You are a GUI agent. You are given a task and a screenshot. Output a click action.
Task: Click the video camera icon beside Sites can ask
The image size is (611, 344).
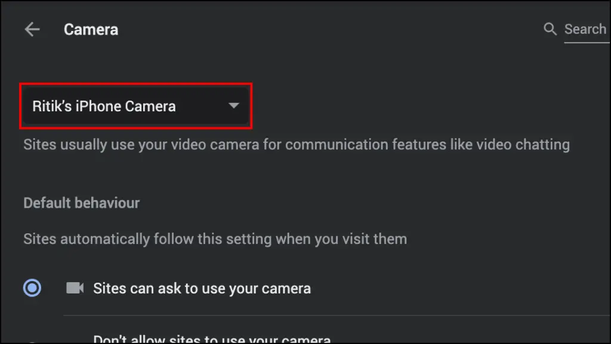(75, 288)
